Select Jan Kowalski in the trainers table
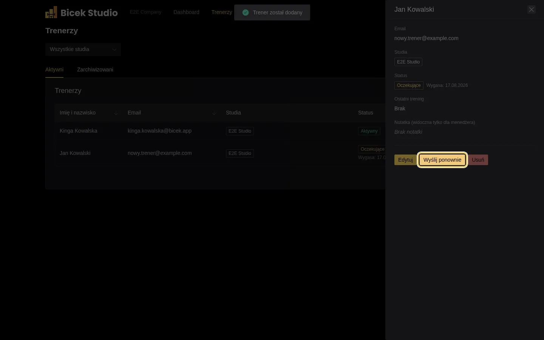The height and width of the screenshot is (340, 544). pos(75,153)
